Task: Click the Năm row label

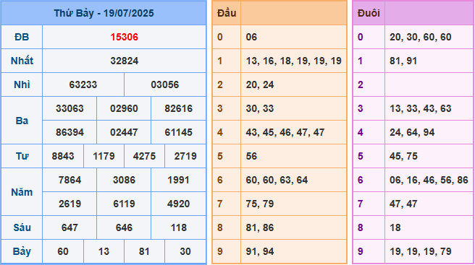Action: coord(22,192)
